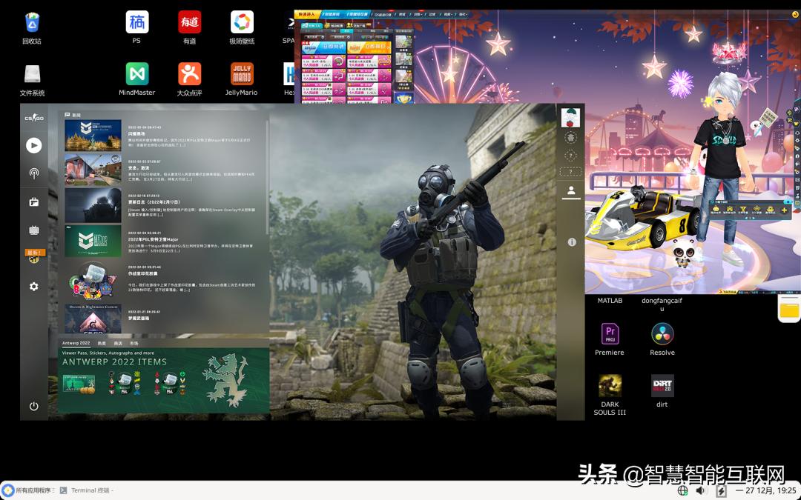The width and height of the screenshot is (801, 500).
Task: Click the ANTWERP 2022 ITEMS banner
Action: tap(163, 380)
